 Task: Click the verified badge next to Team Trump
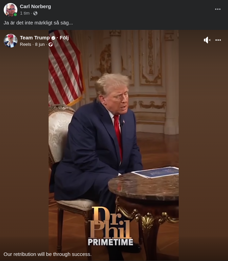pyautogui.click(x=53, y=38)
